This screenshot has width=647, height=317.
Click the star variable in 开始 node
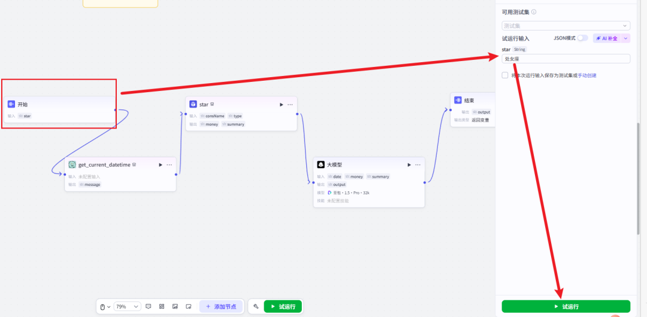[25, 116]
